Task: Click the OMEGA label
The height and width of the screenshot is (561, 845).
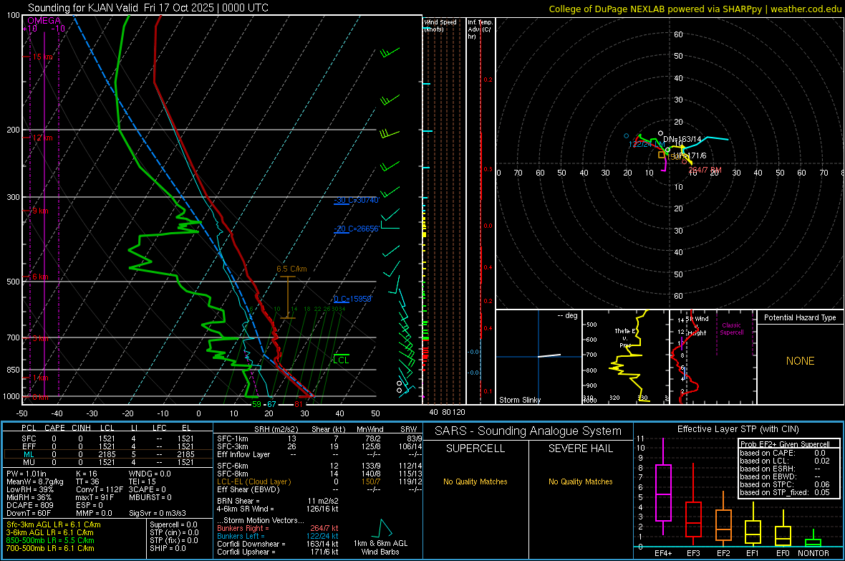Action: pyautogui.click(x=44, y=21)
